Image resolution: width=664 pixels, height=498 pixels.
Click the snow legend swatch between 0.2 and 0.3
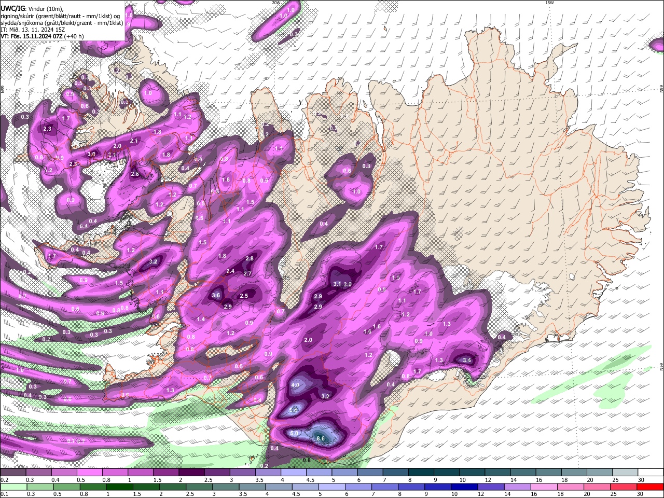click(13, 473)
